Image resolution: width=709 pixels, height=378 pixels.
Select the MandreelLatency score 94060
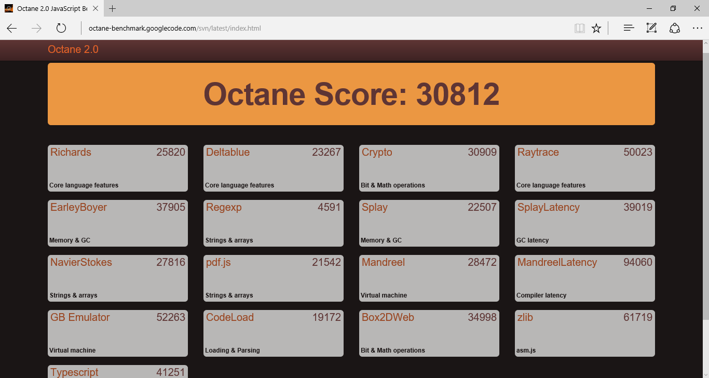(638, 262)
